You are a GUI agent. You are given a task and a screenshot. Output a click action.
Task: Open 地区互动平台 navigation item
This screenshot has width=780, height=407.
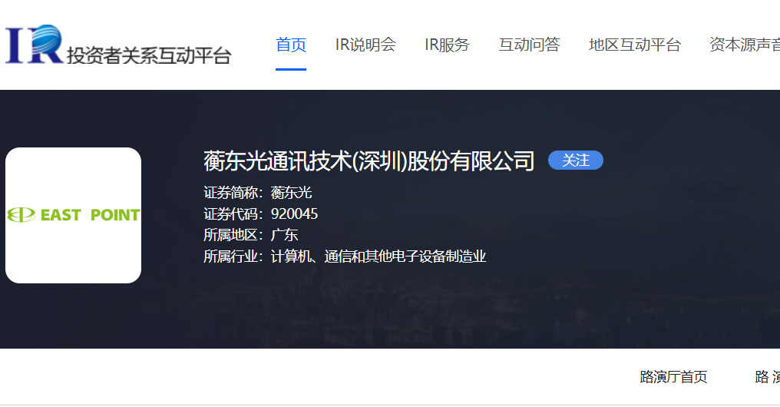(635, 45)
